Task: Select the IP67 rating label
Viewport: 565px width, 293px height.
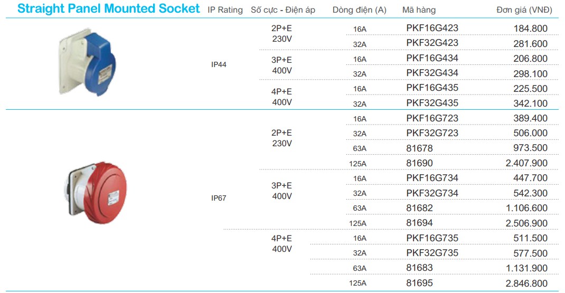Action: tap(219, 198)
